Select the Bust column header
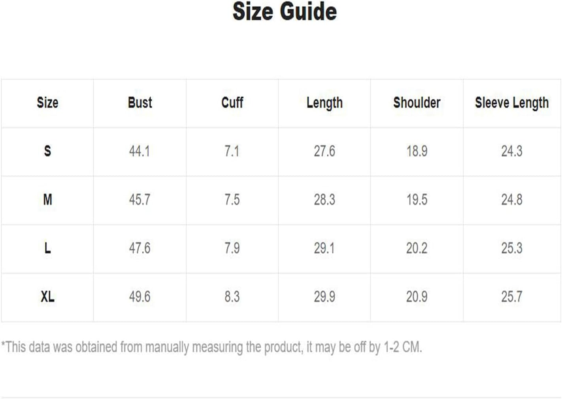562x399 pixels. 140,103
